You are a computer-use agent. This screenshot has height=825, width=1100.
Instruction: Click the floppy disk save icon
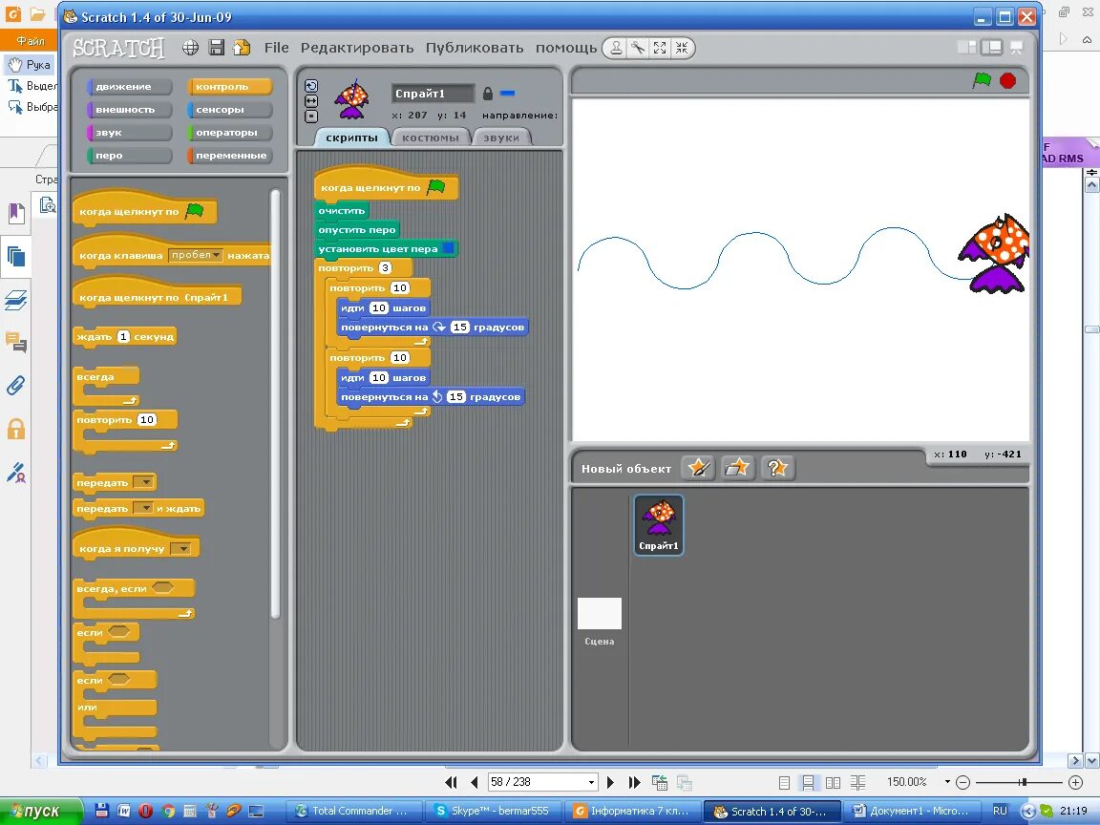[x=216, y=48]
